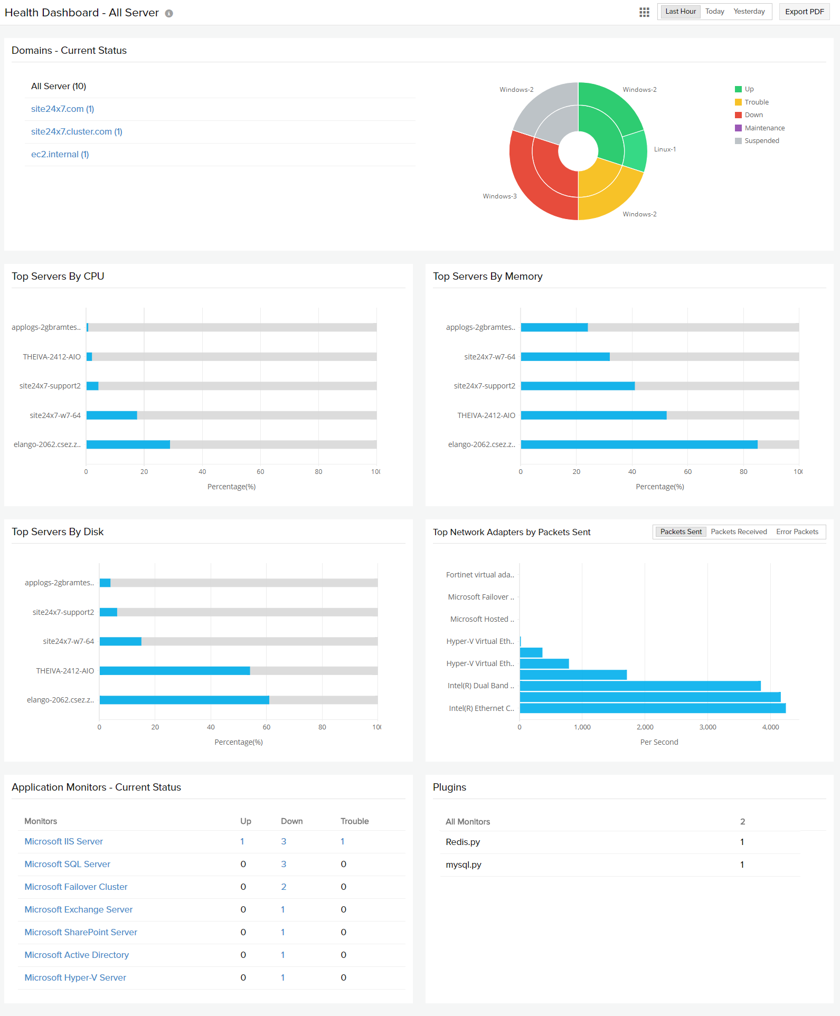840x1016 pixels.
Task: Click site24x7-support2 label in Memory chart
Action: [x=484, y=386]
